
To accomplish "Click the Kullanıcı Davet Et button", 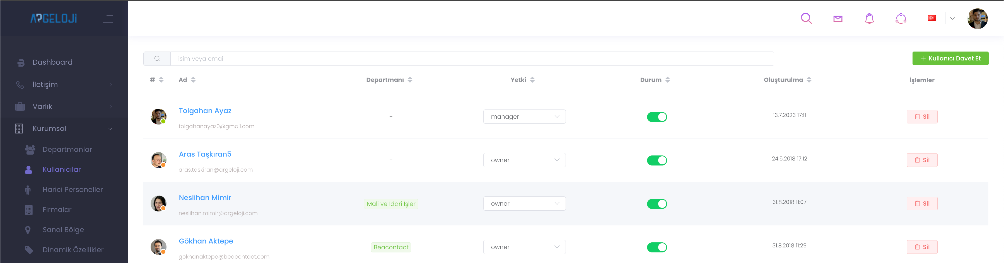I will [x=950, y=59].
